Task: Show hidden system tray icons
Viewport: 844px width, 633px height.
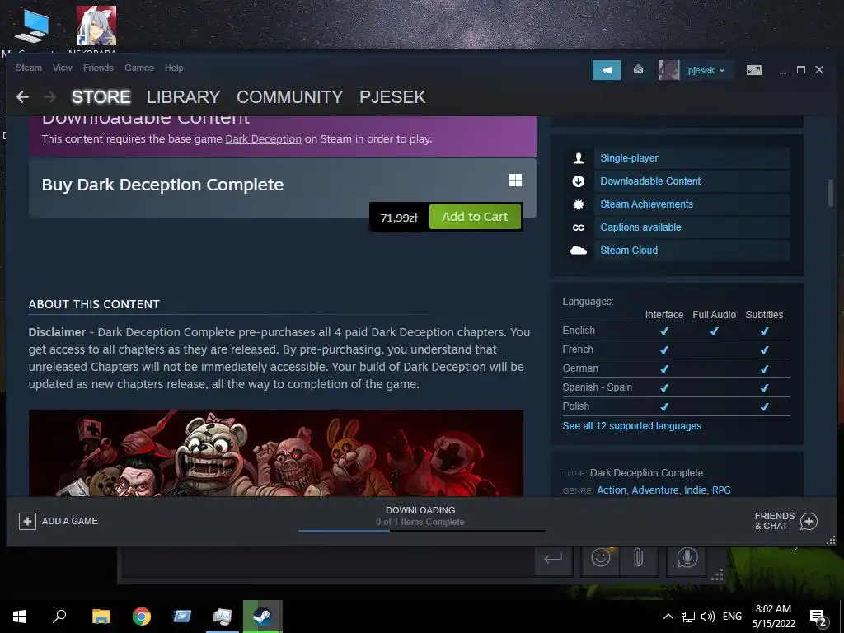Action: (x=668, y=617)
